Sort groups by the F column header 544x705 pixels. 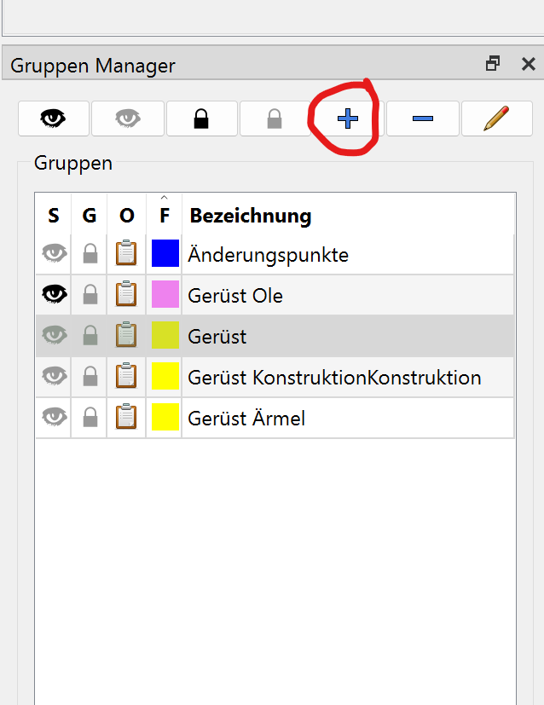(165, 216)
